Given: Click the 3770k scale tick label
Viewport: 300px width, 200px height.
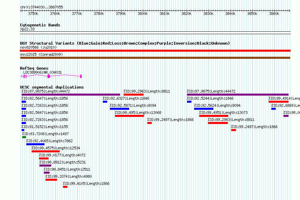Looking at the screenshot, I should click(x=77, y=14).
